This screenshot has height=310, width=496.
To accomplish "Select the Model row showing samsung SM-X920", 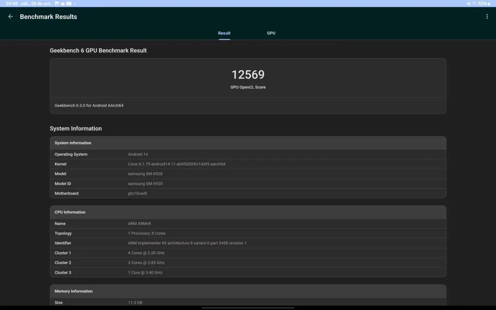I will pyautogui.click(x=248, y=173).
